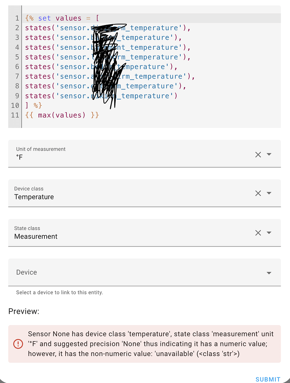Click the Submit button

267,379
